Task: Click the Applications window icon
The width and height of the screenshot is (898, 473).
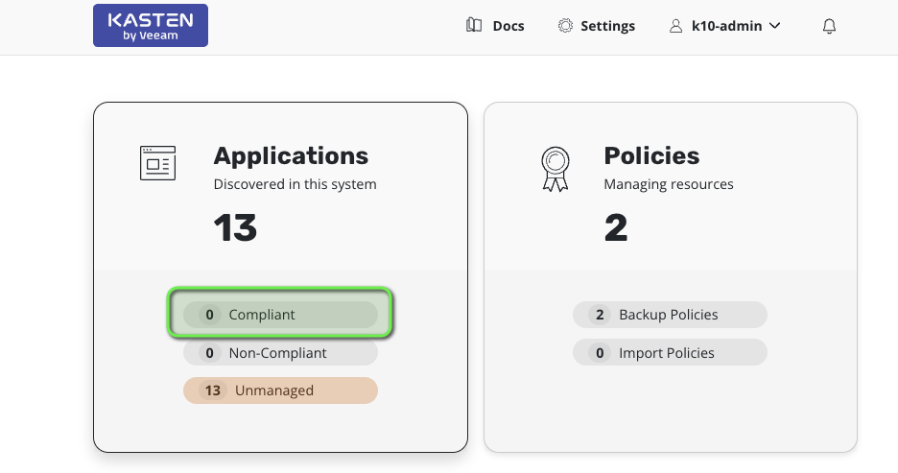Action: [157, 163]
